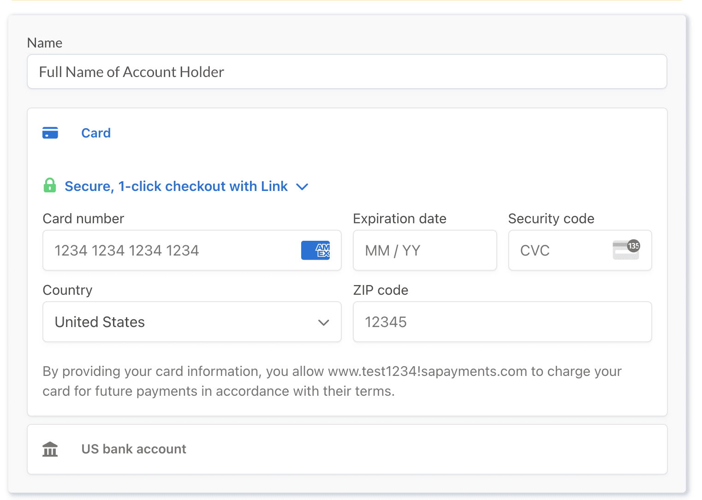Click the bank building icon

coord(50,449)
